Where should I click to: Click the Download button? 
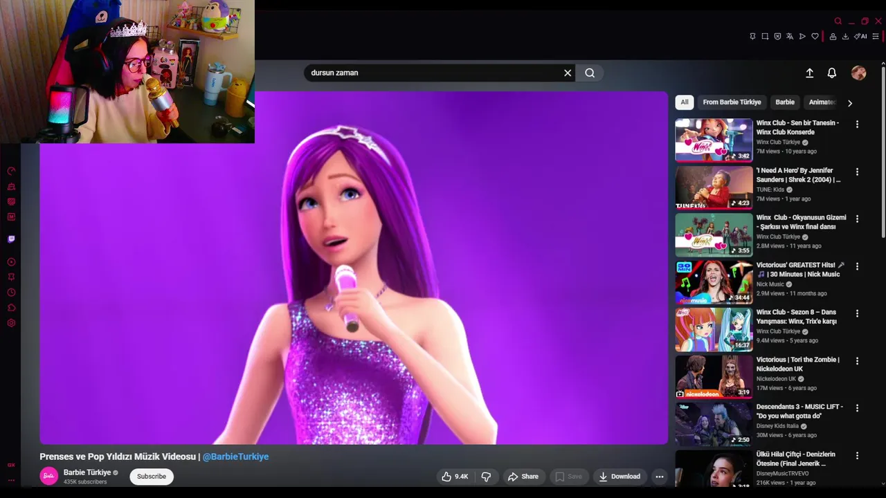coord(620,477)
